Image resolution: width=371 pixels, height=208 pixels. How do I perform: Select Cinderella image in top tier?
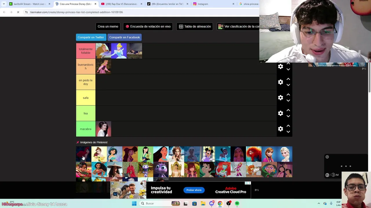[119, 51]
